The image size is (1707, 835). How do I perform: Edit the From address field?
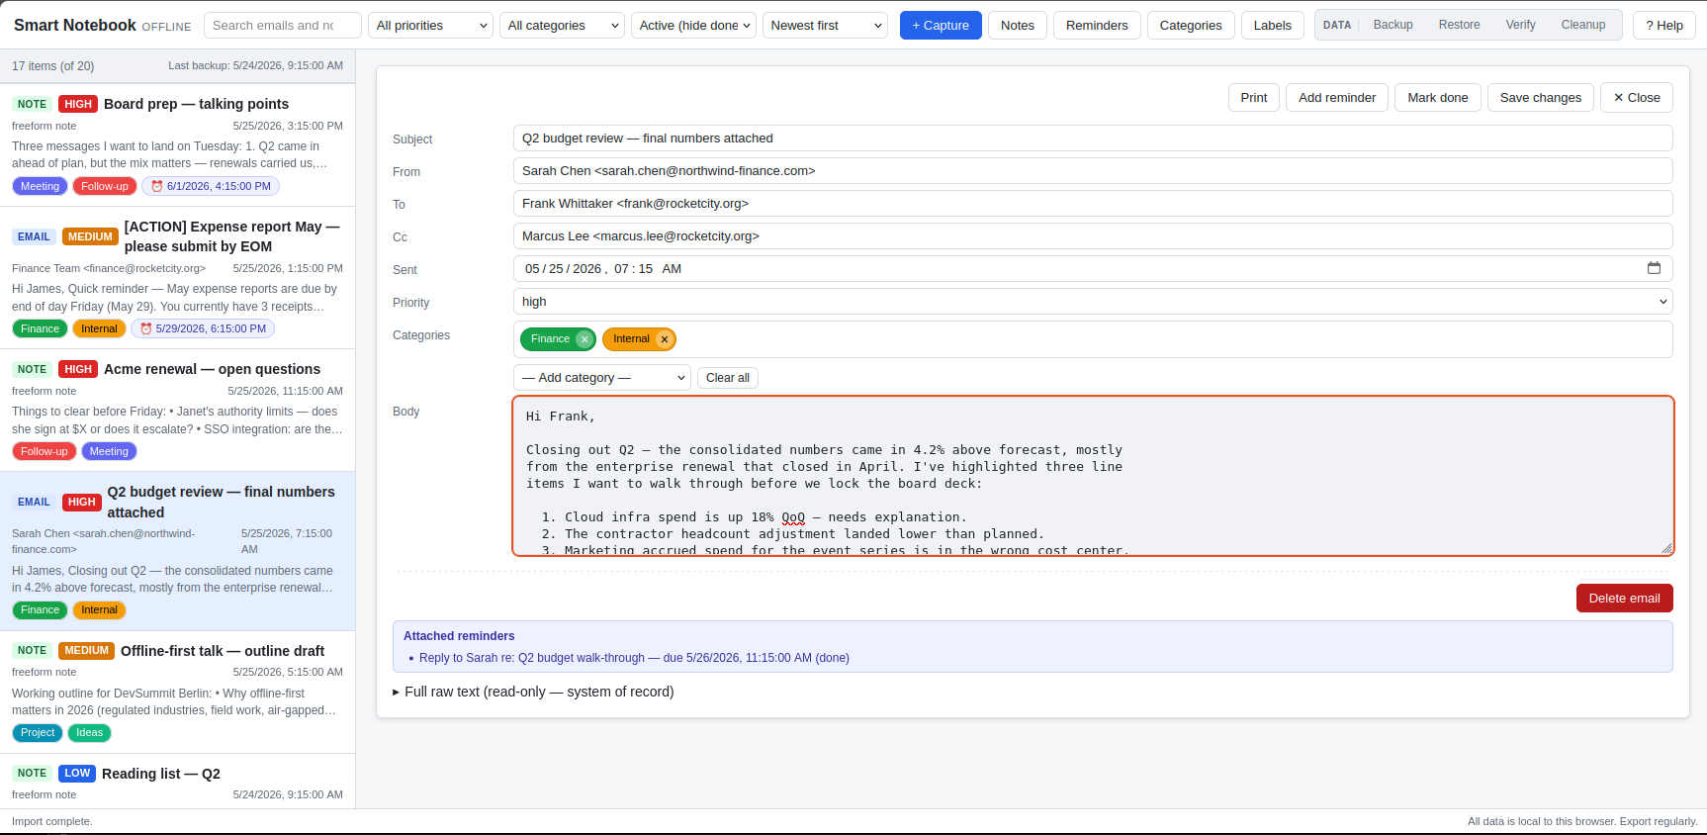coord(1093,171)
